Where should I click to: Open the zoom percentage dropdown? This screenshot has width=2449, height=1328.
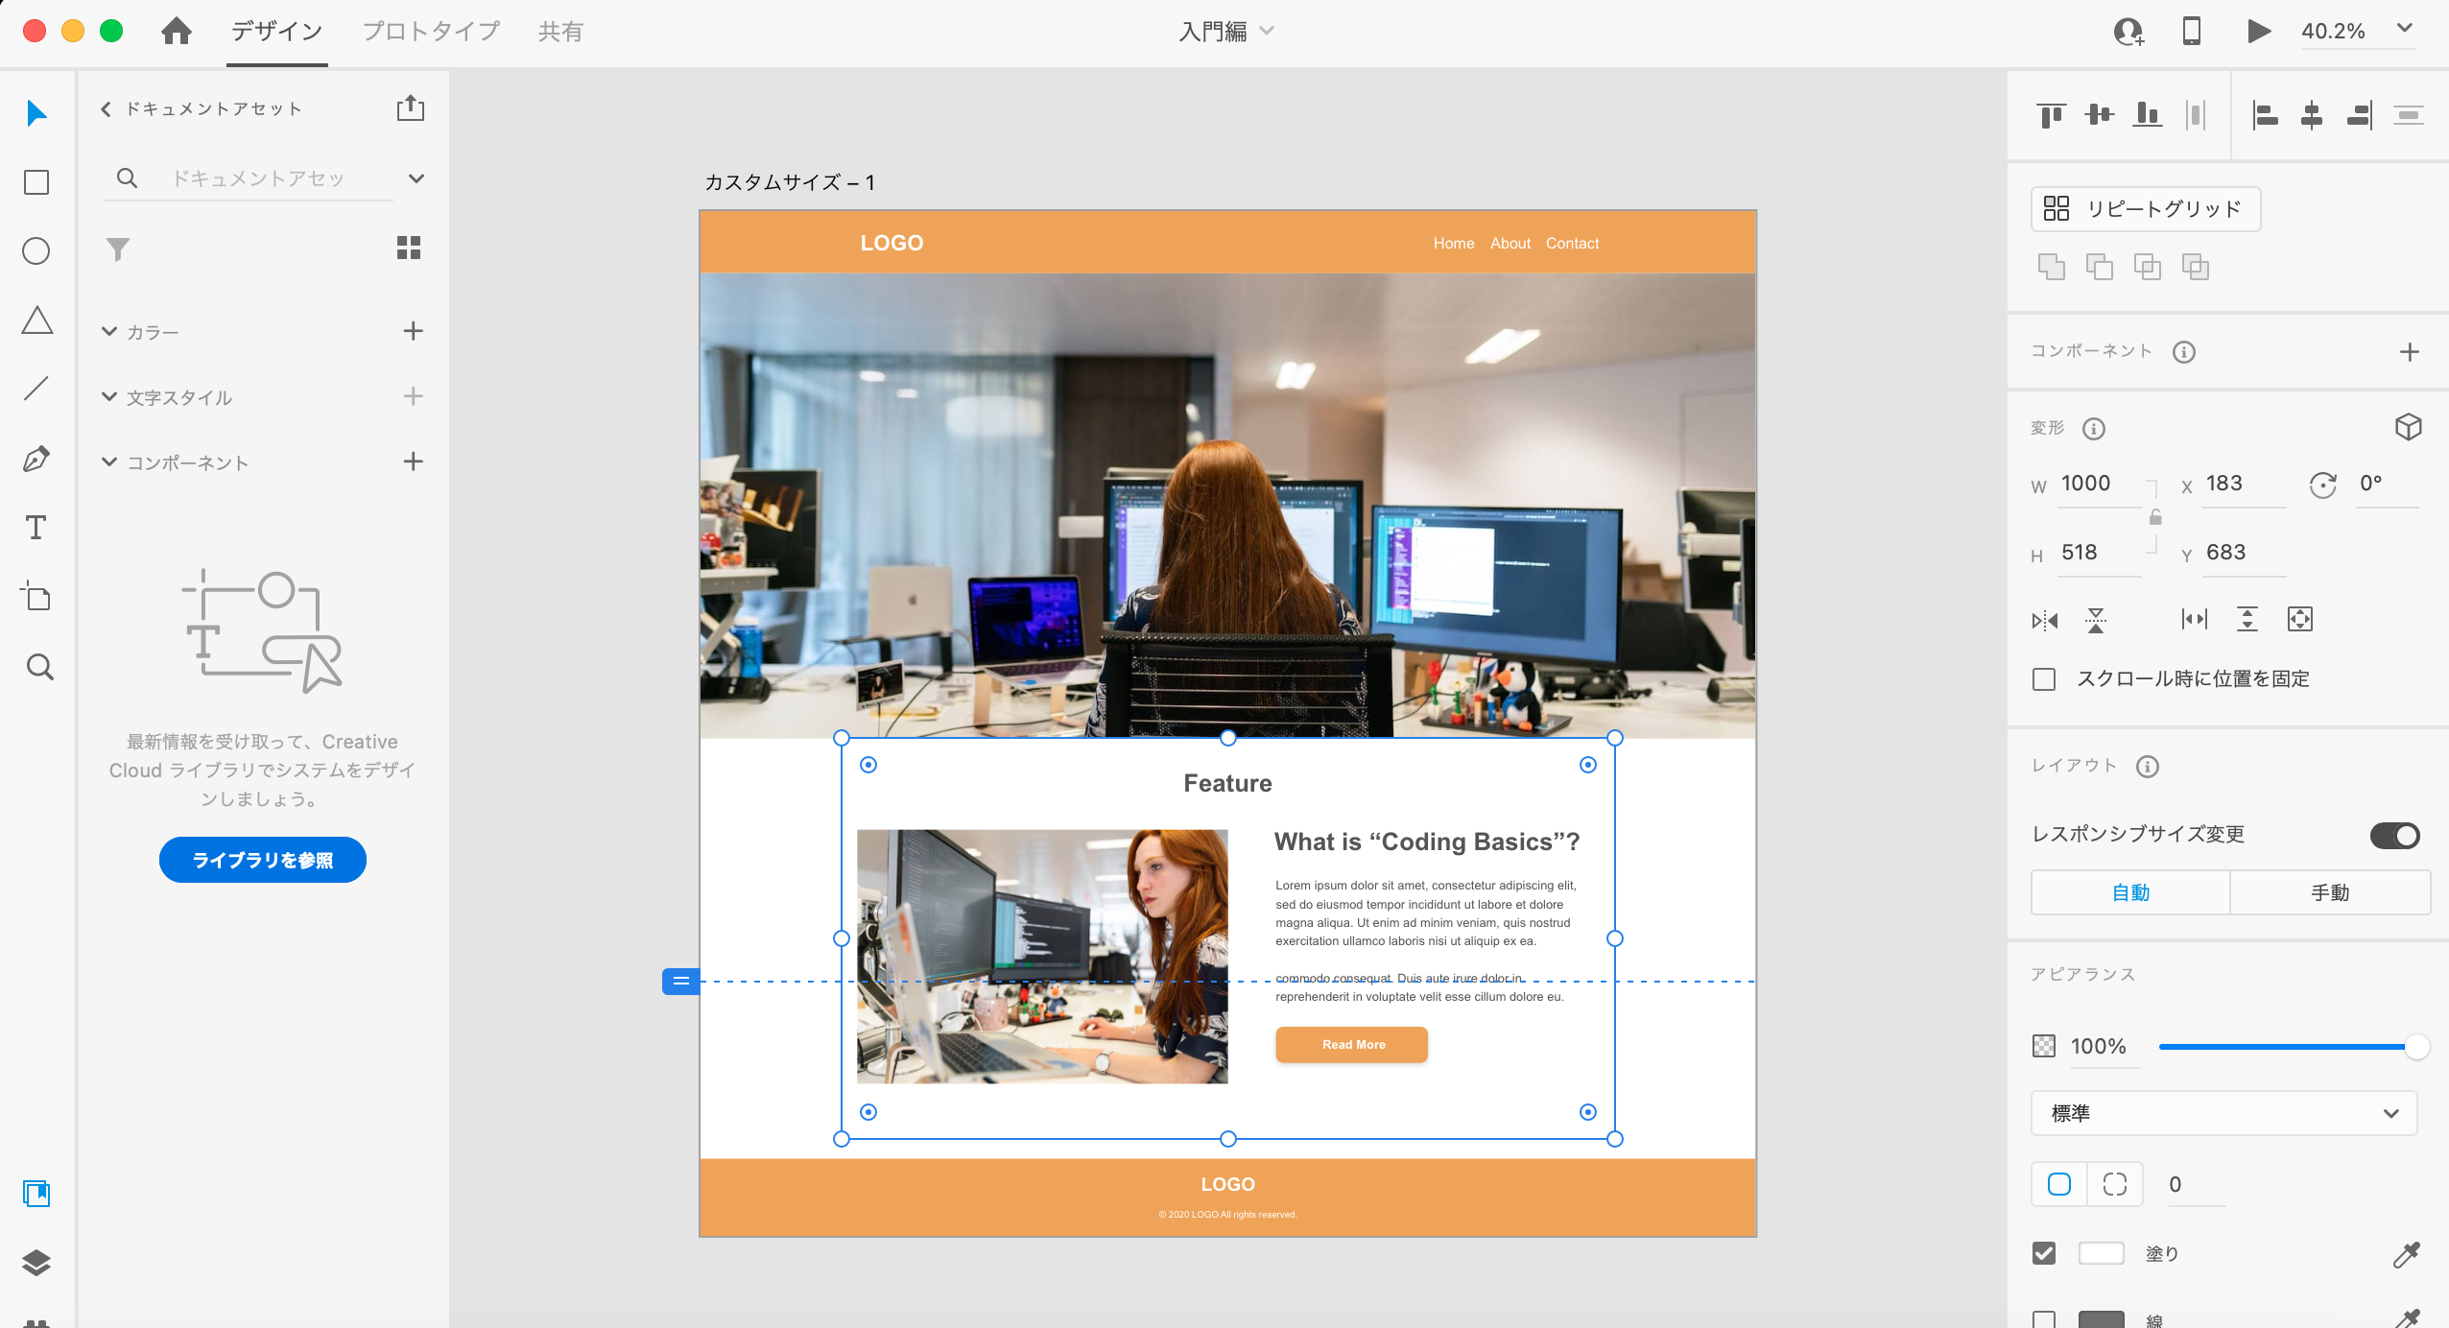pyautogui.click(x=2404, y=29)
